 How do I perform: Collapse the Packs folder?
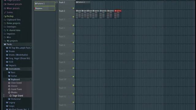tap(8, 44)
